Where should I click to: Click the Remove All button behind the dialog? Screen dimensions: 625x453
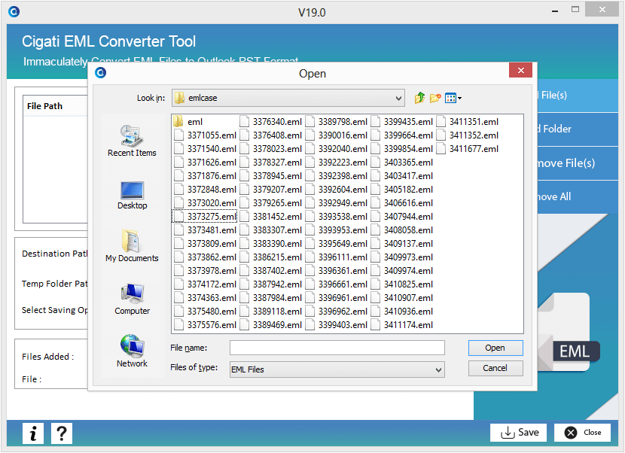pos(578,197)
